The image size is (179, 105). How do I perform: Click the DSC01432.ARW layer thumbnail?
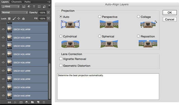(10, 29)
